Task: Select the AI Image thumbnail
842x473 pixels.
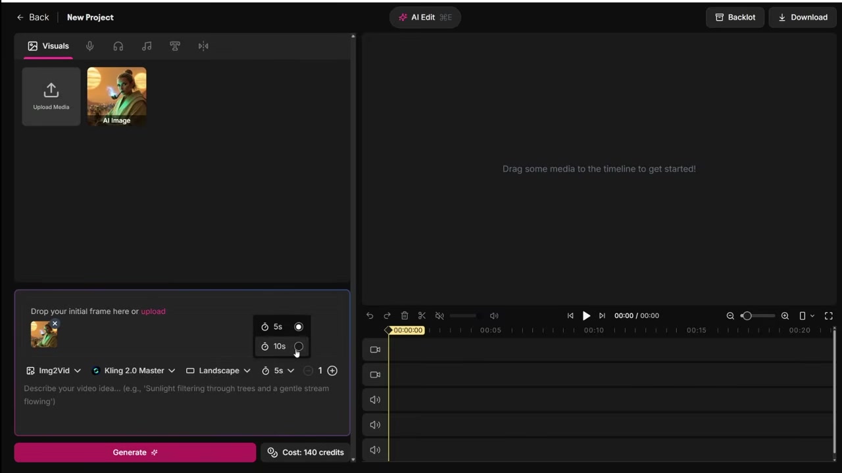Action: (x=117, y=96)
